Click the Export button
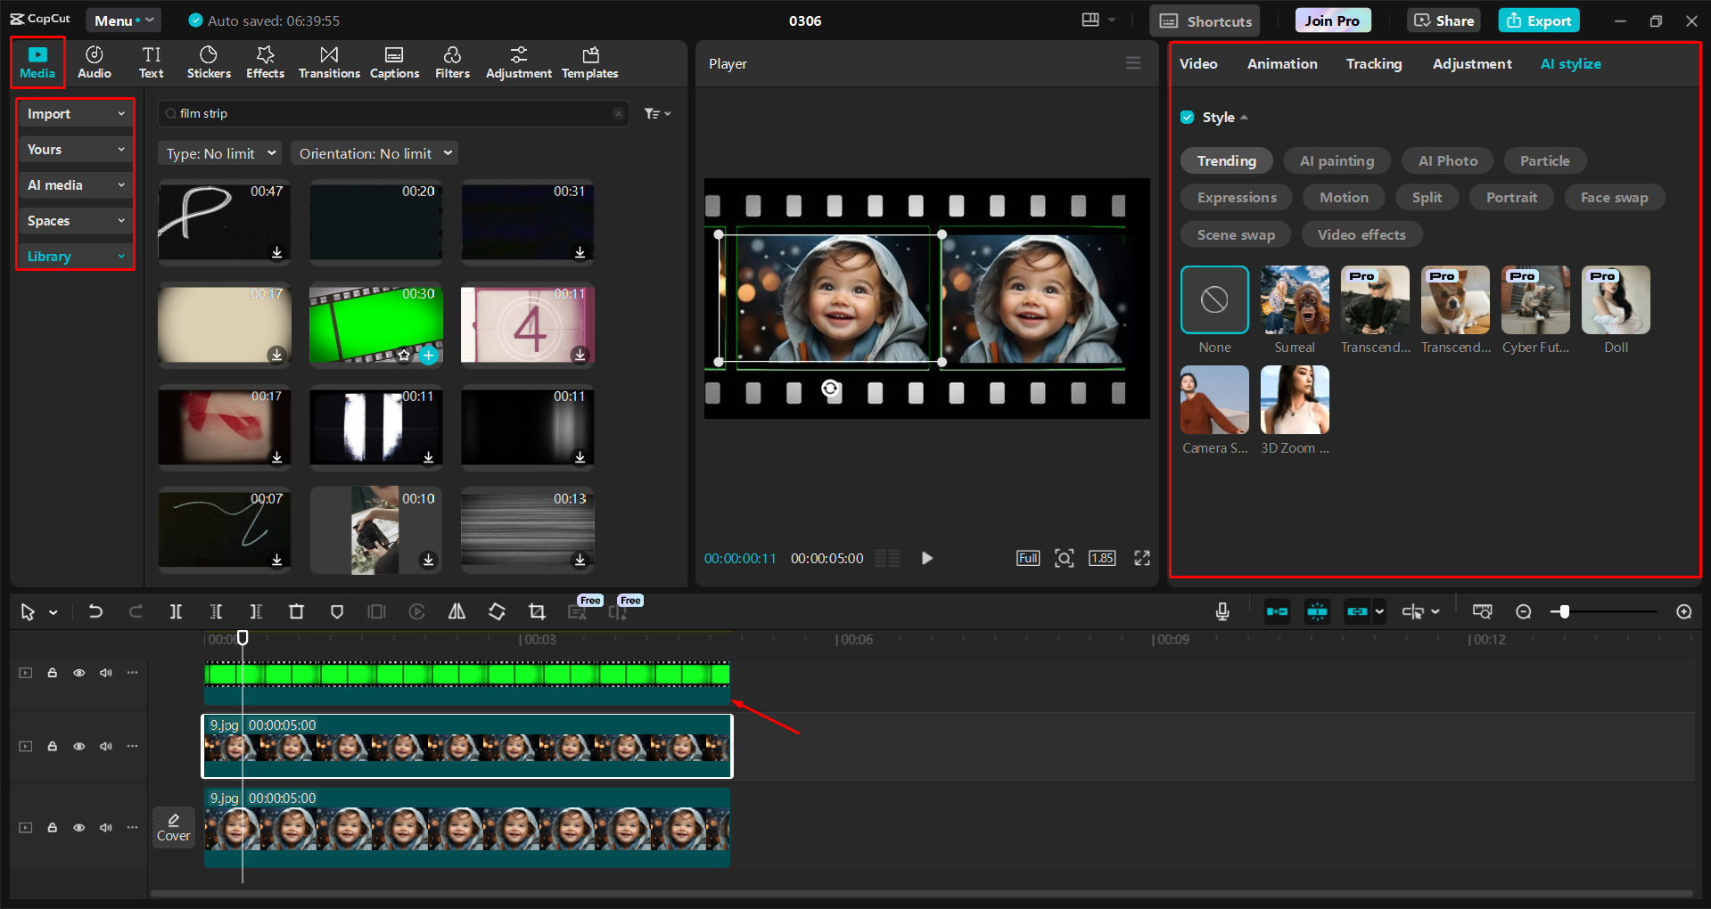 [1537, 20]
